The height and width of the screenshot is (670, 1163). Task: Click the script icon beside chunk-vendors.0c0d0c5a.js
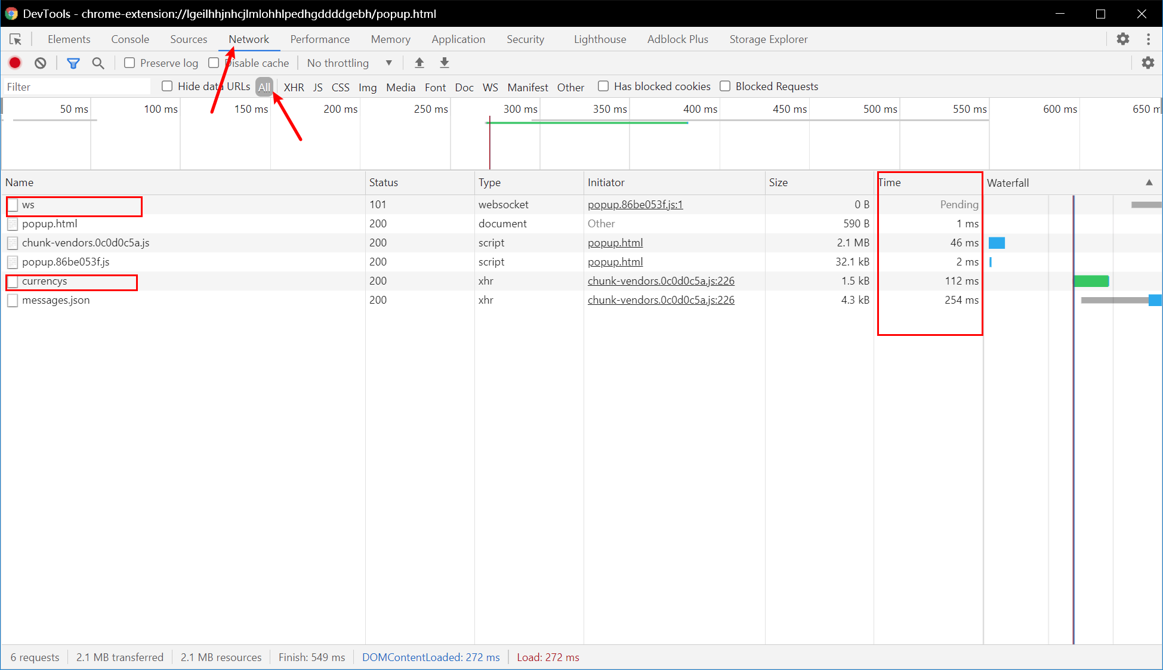click(12, 243)
